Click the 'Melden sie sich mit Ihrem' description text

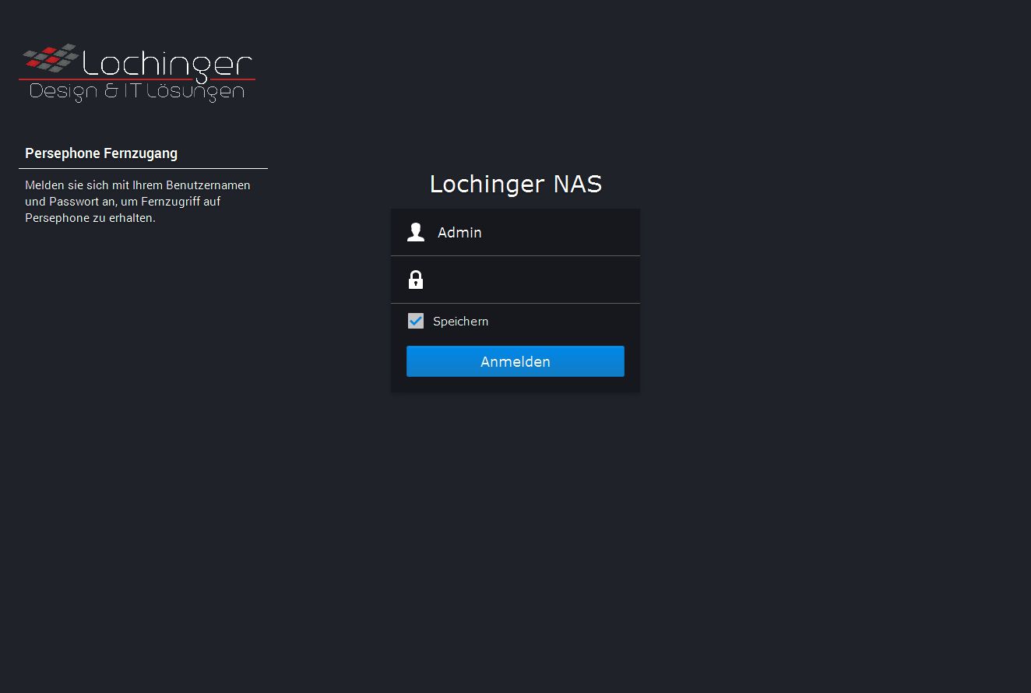[x=138, y=201]
